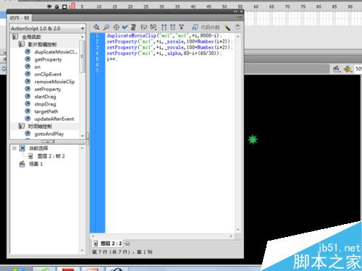Select the 'on' handler entry
This screenshot has width=362, height=271.
pyautogui.click(x=38, y=67)
